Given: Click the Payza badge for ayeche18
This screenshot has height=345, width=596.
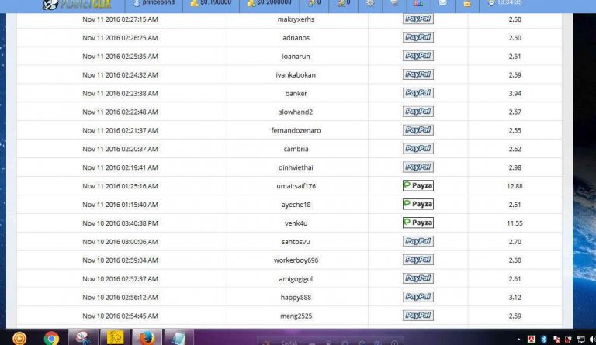Looking at the screenshot, I should (x=418, y=205).
